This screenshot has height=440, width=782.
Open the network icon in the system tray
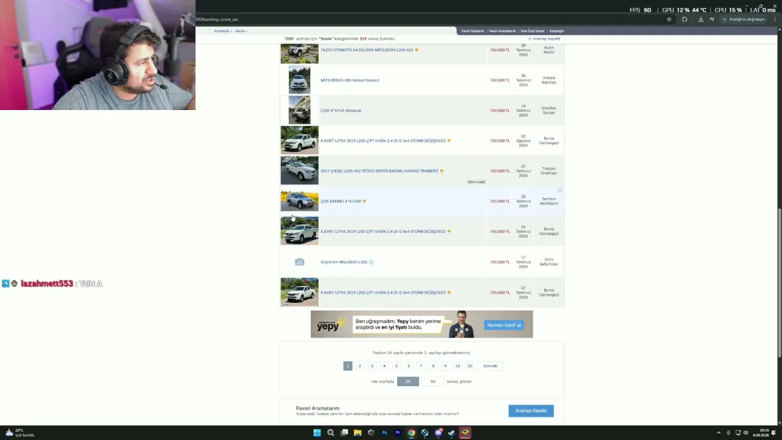point(737,433)
